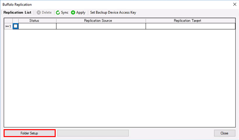
Task: Close window using title bar X
Action: pyautogui.click(x=234, y=4)
